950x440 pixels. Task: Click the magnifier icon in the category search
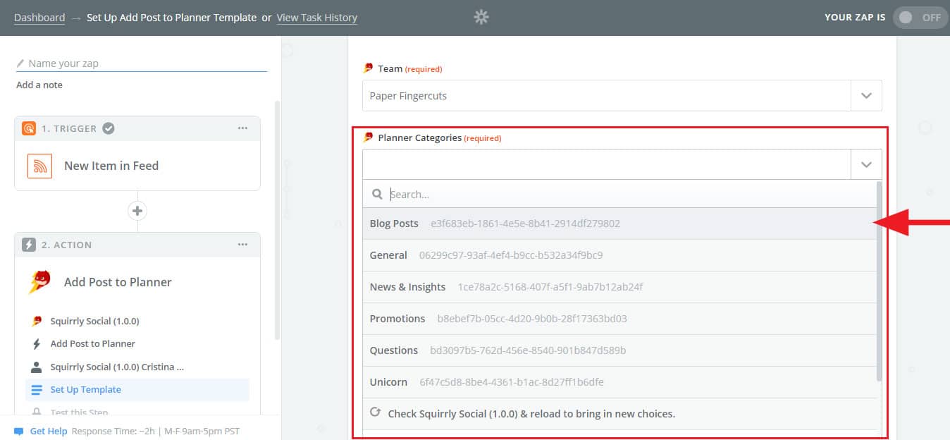pos(378,194)
